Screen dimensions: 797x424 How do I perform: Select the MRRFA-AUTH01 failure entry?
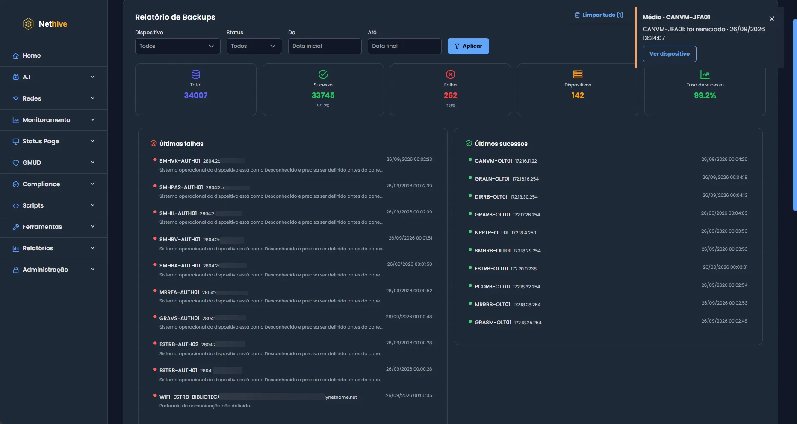pyautogui.click(x=292, y=296)
